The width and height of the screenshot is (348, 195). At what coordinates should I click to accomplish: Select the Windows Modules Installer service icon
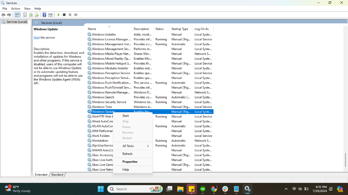tap(89, 68)
